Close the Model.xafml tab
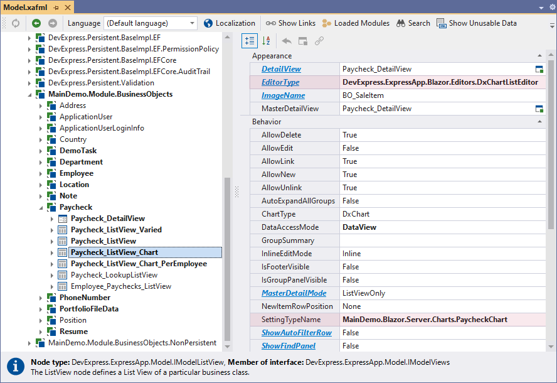 pyautogui.click(x=68, y=7)
